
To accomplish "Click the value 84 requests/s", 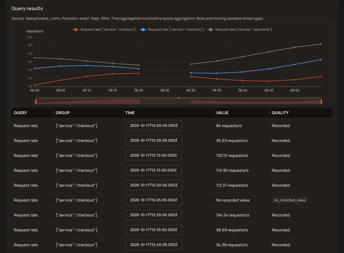I will tap(229, 126).
